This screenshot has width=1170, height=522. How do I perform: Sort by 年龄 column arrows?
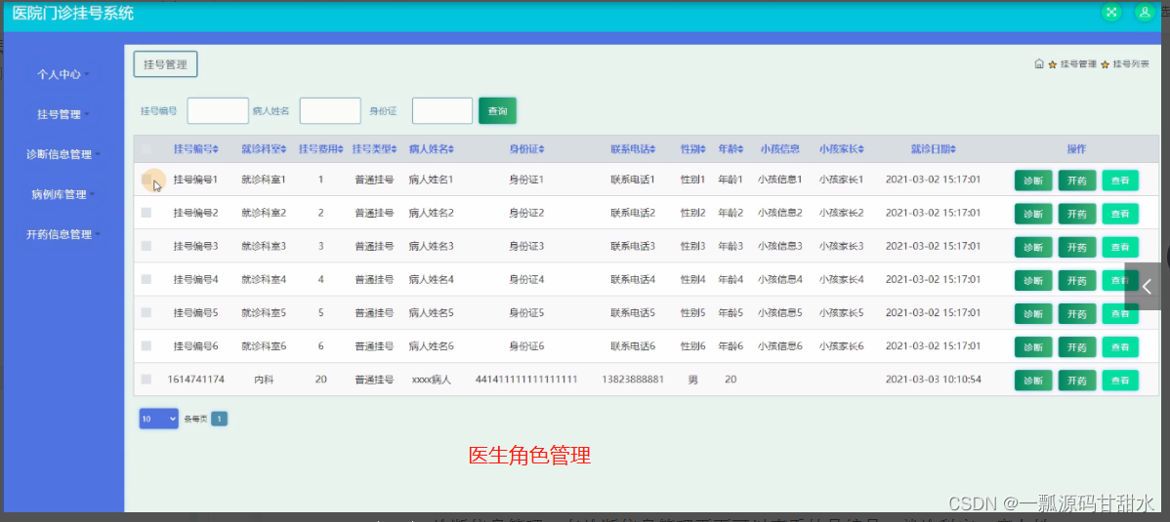pyautogui.click(x=741, y=149)
